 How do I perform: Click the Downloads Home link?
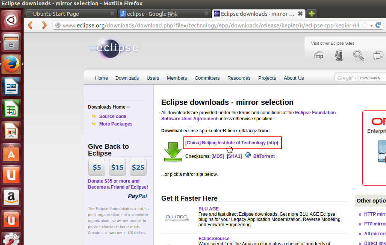pyautogui.click(x=107, y=107)
